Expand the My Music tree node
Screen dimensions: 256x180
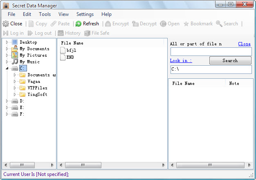pyautogui.click(x=7, y=62)
